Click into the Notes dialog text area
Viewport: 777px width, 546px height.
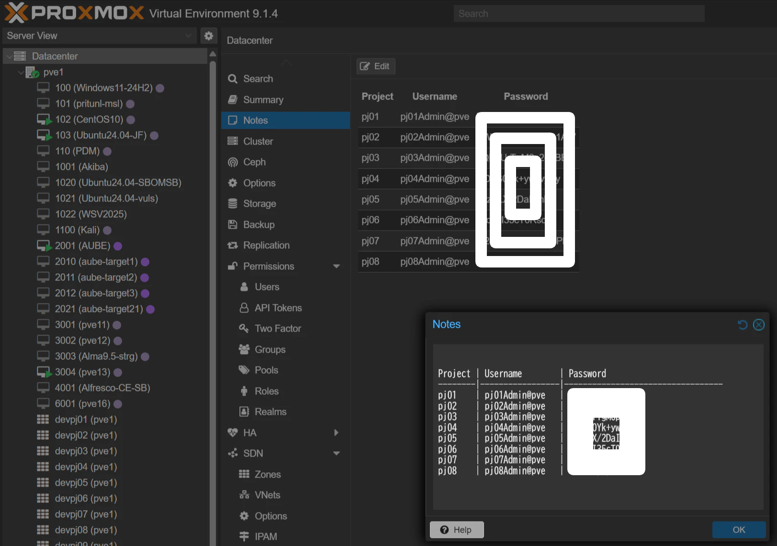tap(598, 427)
